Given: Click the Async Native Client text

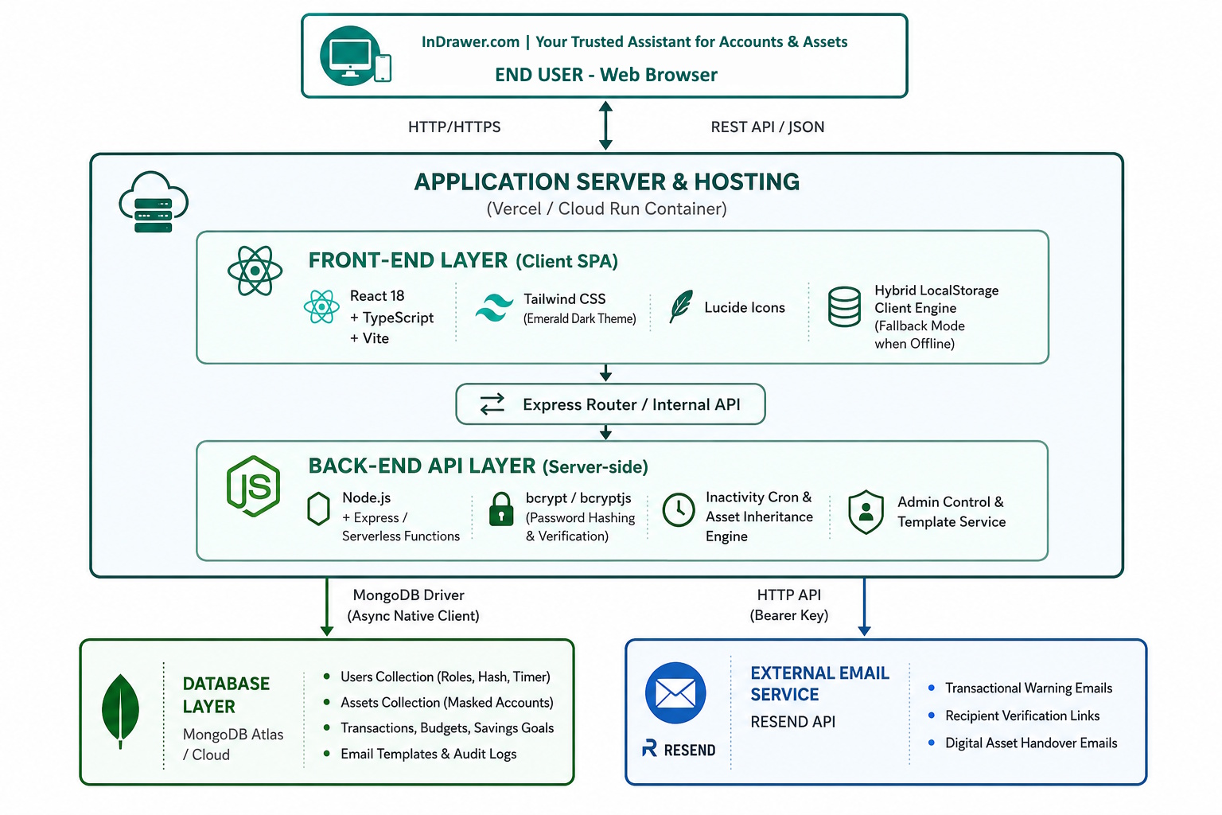Looking at the screenshot, I should coord(414,616).
